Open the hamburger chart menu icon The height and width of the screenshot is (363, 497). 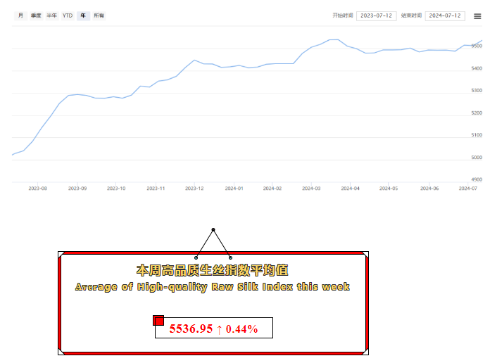tap(477, 15)
